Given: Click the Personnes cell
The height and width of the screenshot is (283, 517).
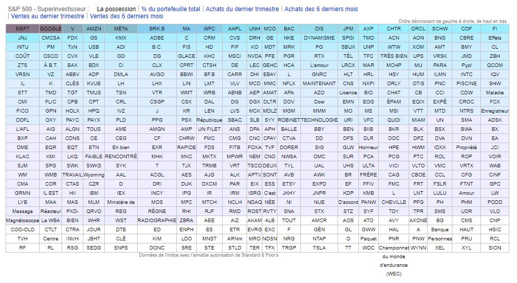Looking at the screenshot, I should (x=440, y=239).
